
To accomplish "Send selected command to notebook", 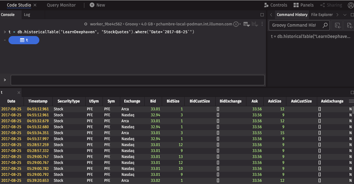I will [x=349, y=25].
